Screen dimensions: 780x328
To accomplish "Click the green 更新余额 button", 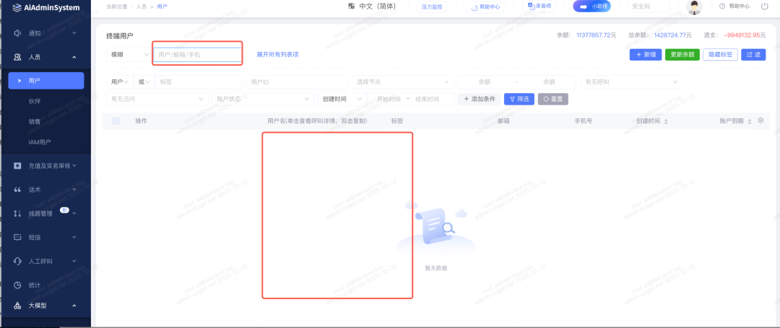I will (682, 54).
